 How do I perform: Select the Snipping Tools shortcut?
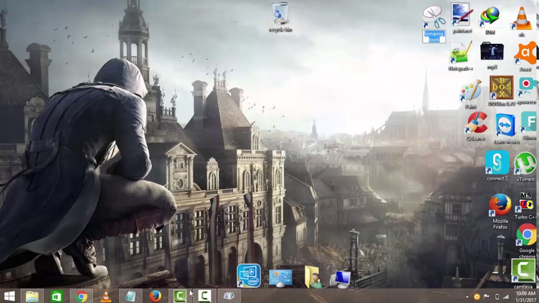point(434,24)
